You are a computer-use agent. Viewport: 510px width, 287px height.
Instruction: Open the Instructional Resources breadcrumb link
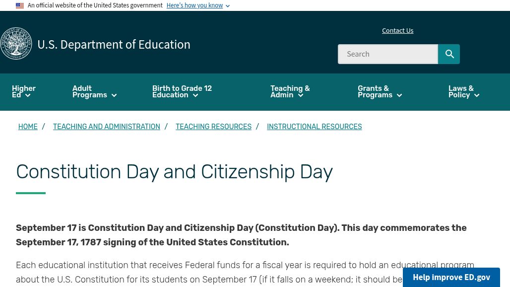(314, 127)
